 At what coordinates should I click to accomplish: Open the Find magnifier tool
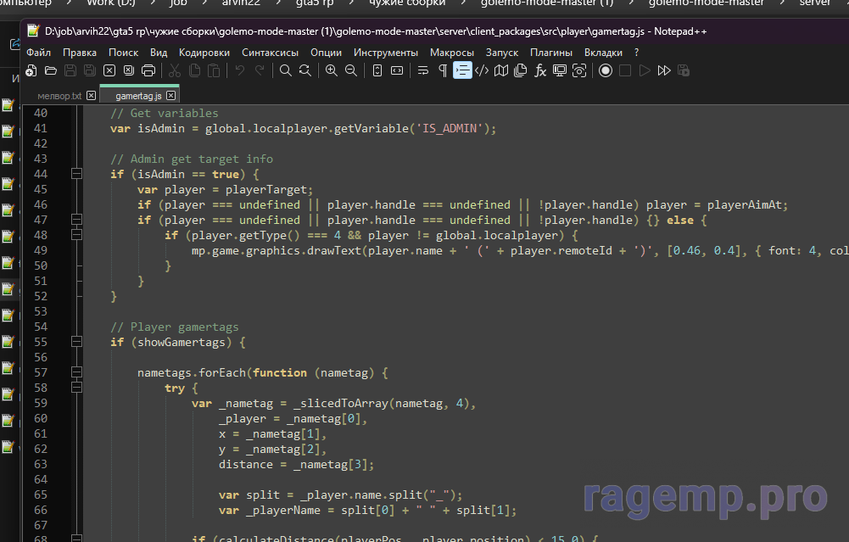point(286,70)
